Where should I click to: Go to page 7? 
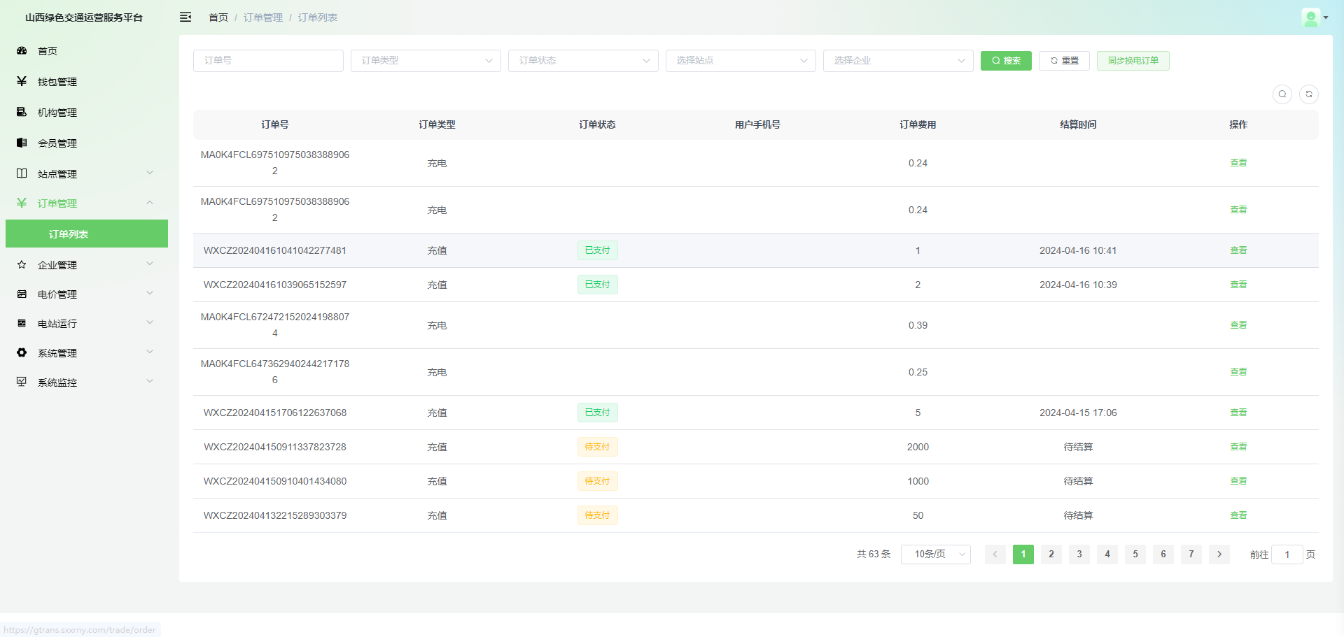point(1191,554)
